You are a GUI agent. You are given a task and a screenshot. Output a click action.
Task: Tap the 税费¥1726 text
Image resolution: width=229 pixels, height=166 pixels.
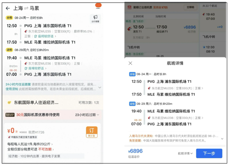(x=36, y=132)
